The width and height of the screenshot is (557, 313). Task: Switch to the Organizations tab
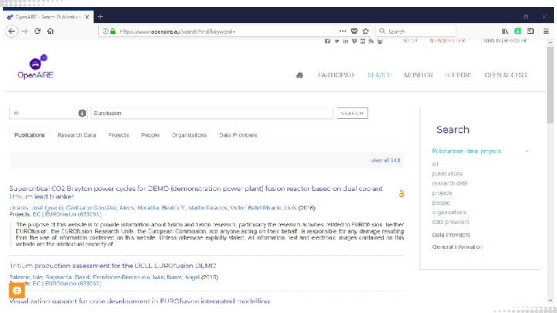click(x=189, y=135)
